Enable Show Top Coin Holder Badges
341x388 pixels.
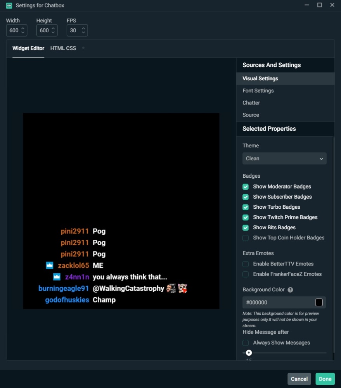pyautogui.click(x=246, y=238)
